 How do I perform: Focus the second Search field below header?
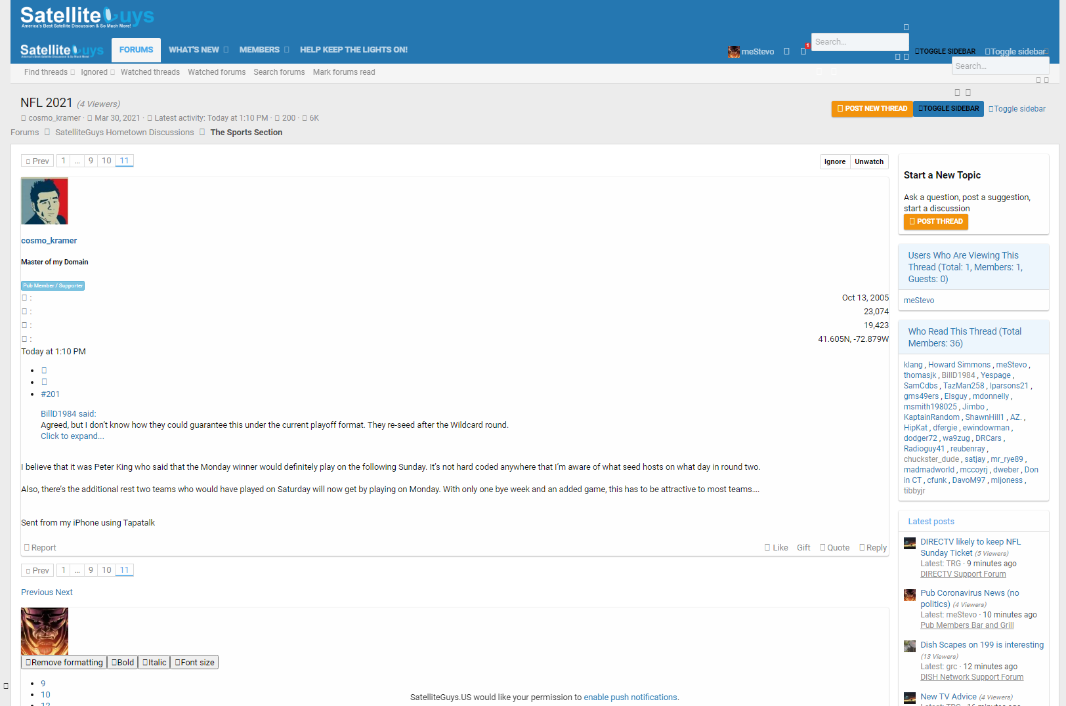click(x=1000, y=66)
